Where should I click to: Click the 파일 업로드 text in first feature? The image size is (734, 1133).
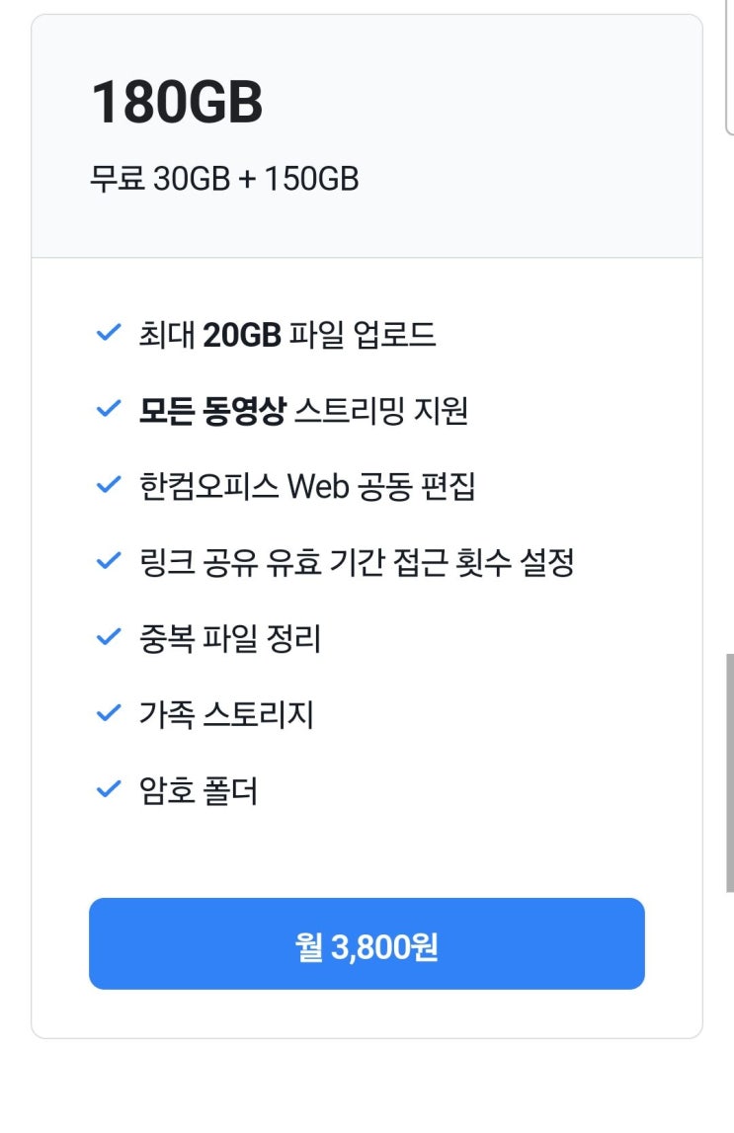coord(363,336)
